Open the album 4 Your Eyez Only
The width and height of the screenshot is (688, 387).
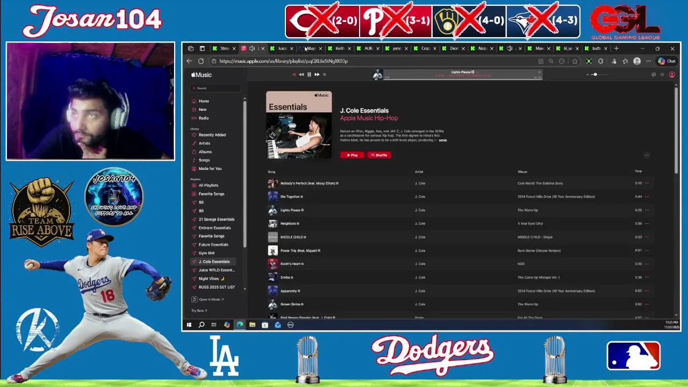point(530,224)
